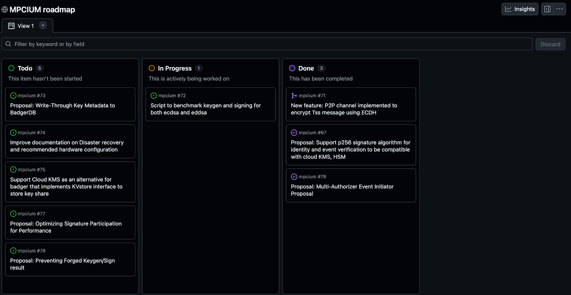Click the Todo column item count badge
The height and width of the screenshot is (295, 571).
(40, 68)
